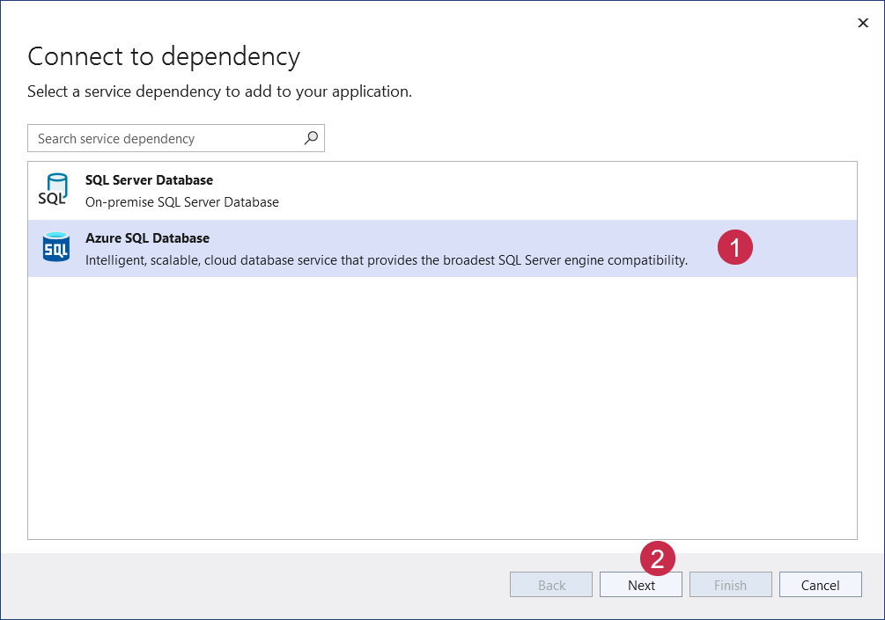Image resolution: width=885 pixels, height=620 pixels.
Task: Click the red callout badge numbered 1
Action: click(x=736, y=247)
